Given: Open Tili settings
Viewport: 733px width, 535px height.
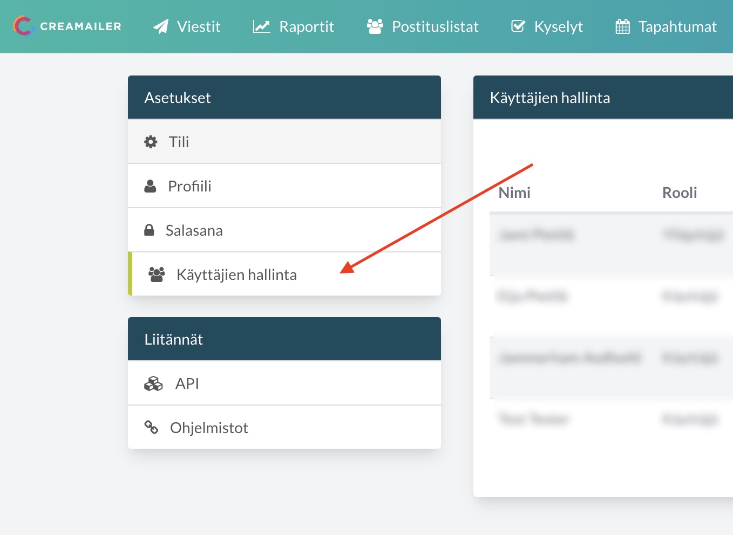Looking at the screenshot, I should 284,142.
